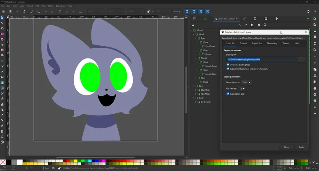Open the Extensions menu

click(61, 6)
